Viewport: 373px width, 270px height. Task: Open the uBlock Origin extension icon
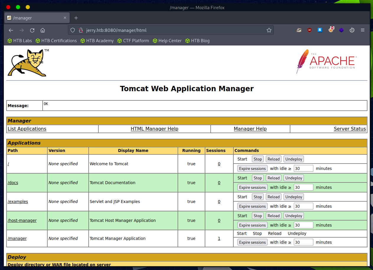tap(309, 30)
